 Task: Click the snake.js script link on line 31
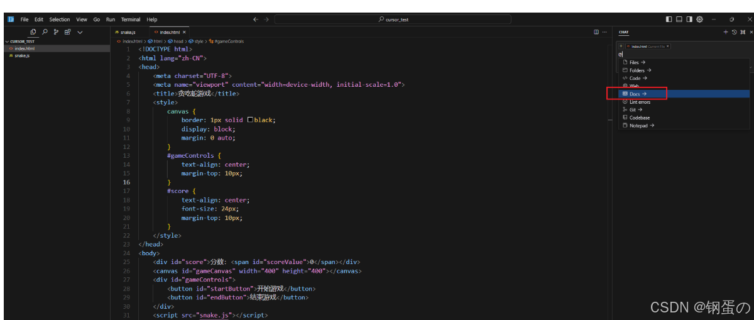point(214,315)
